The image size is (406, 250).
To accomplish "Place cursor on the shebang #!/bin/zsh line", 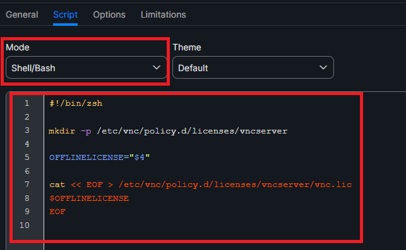I will coord(76,103).
